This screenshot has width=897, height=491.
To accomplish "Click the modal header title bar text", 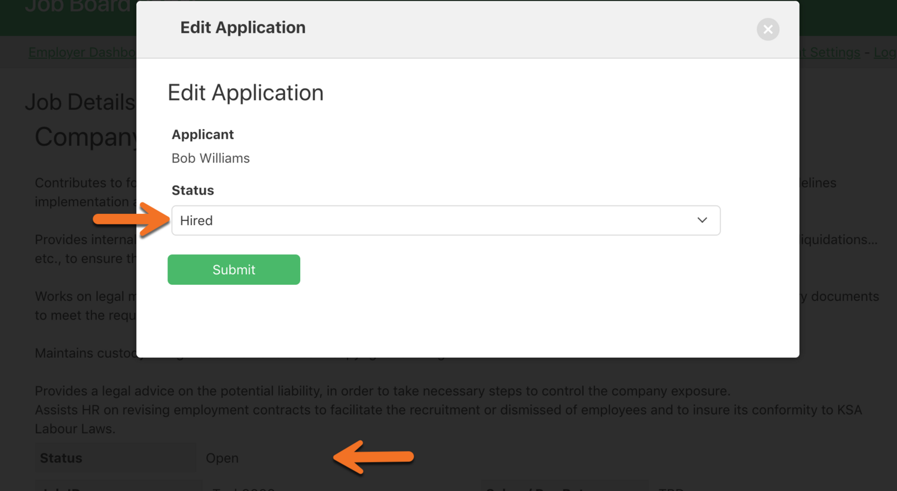I will (x=243, y=27).
